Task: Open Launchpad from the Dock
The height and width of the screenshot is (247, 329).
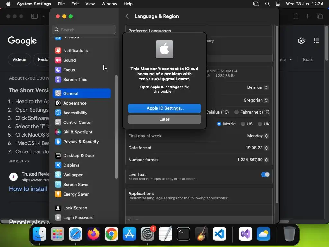Action: (58, 234)
